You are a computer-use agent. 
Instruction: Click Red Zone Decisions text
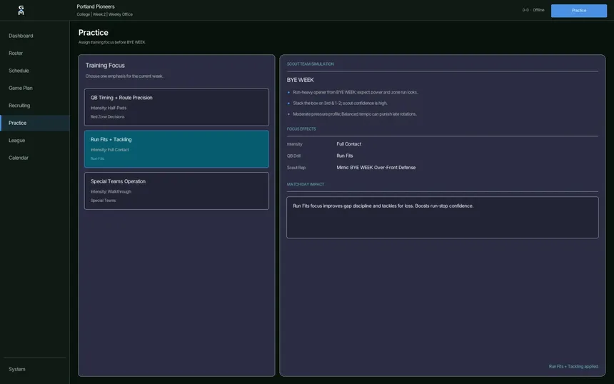107,117
